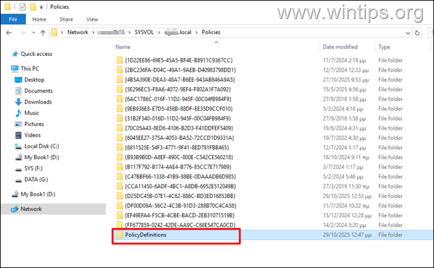
Task: Click My Book1 (D:) below DATA drive
Action: coord(38,194)
